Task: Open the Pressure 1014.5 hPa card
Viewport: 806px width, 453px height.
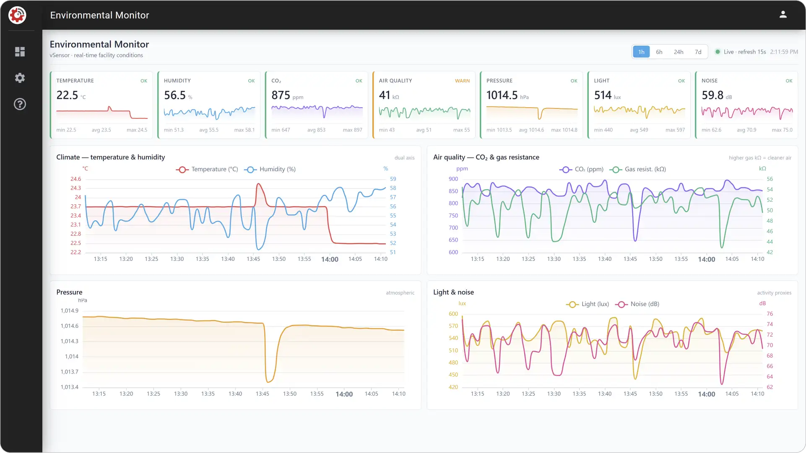Action: click(532, 105)
